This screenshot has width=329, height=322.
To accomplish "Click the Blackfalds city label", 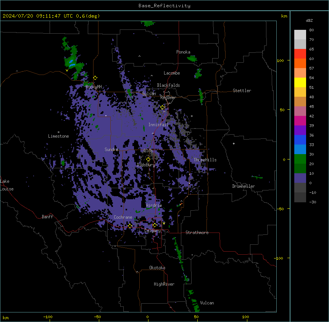I will pyautogui.click(x=168, y=85).
